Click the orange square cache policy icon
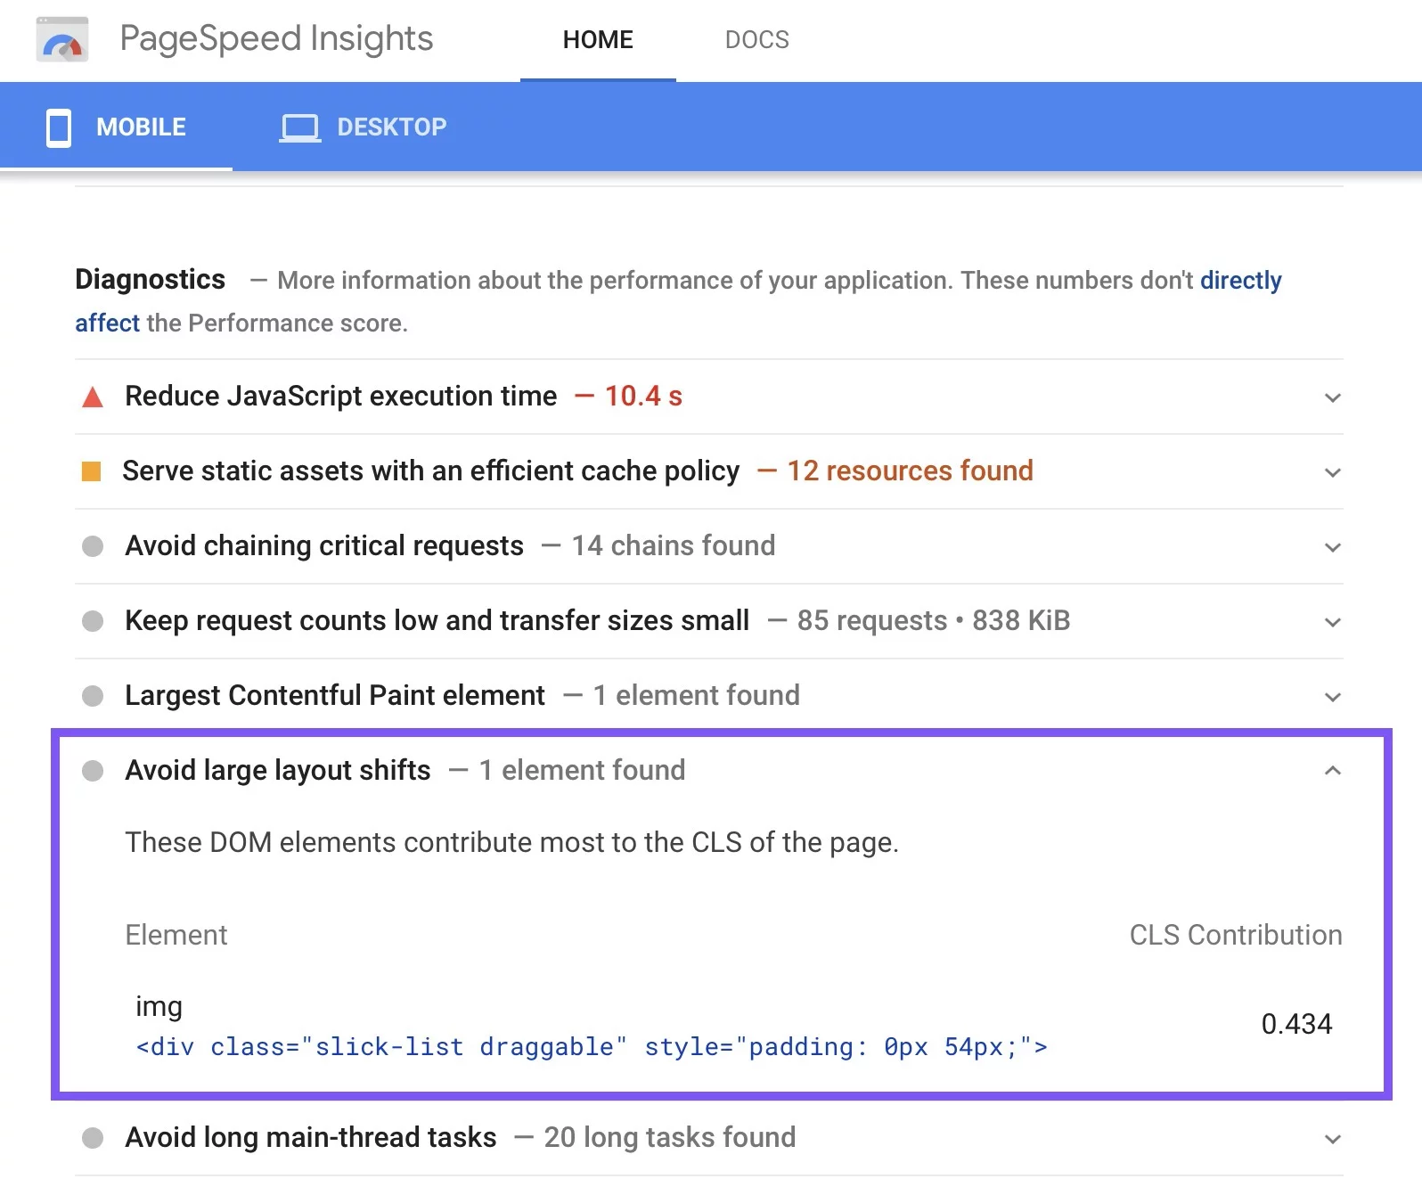This screenshot has width=1422, height=1187. tap(91, 471)
